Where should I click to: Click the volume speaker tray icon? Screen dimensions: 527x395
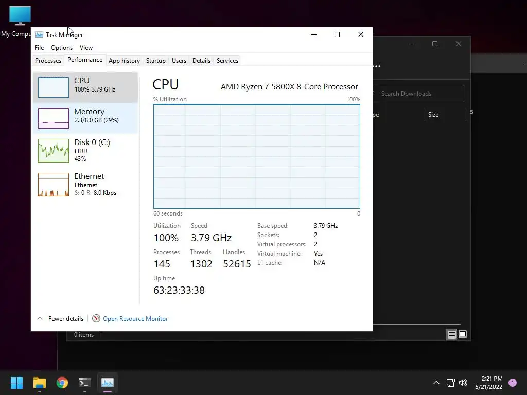click(463, 383)
